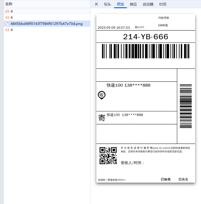
Task: Click the 寄 sender symbol on the label
Action: coord(102,118)
